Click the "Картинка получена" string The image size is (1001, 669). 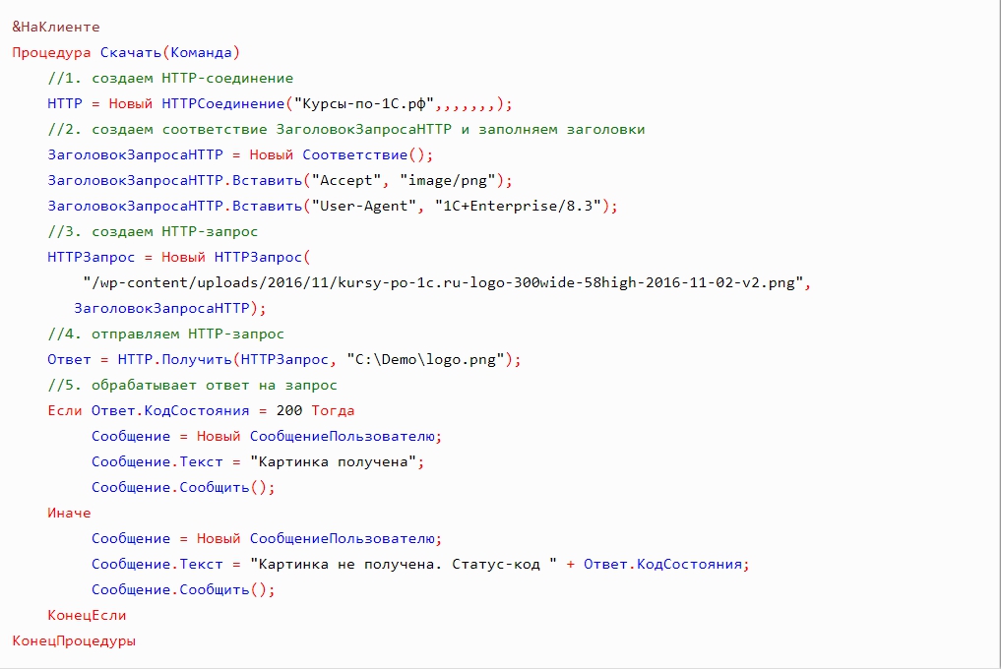334,461
